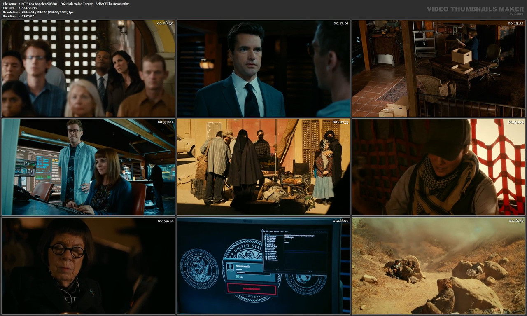The image size is (527, 316).
Task: Open the hillside battle thumbnail at 01:16:36
Action: (x=438, y=266)
